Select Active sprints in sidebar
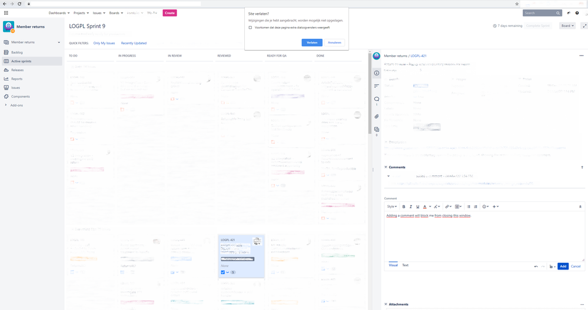Screen dimensions: 588x310 [32, 61]
